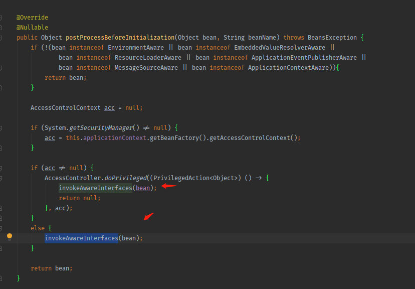Collapse the fold marker beside the else line
The width and height of the screenshot is (415, 289).
(x=1, y=228)
